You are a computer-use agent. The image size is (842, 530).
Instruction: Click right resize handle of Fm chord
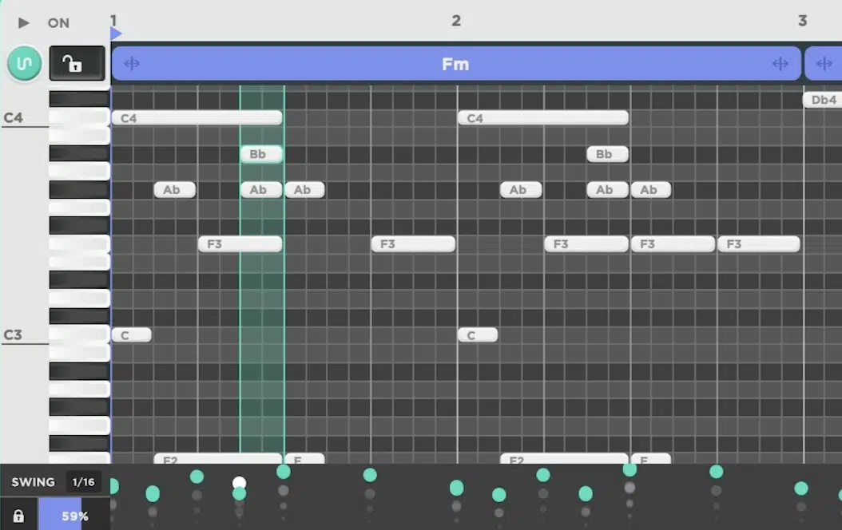click(x=780, y=64)
